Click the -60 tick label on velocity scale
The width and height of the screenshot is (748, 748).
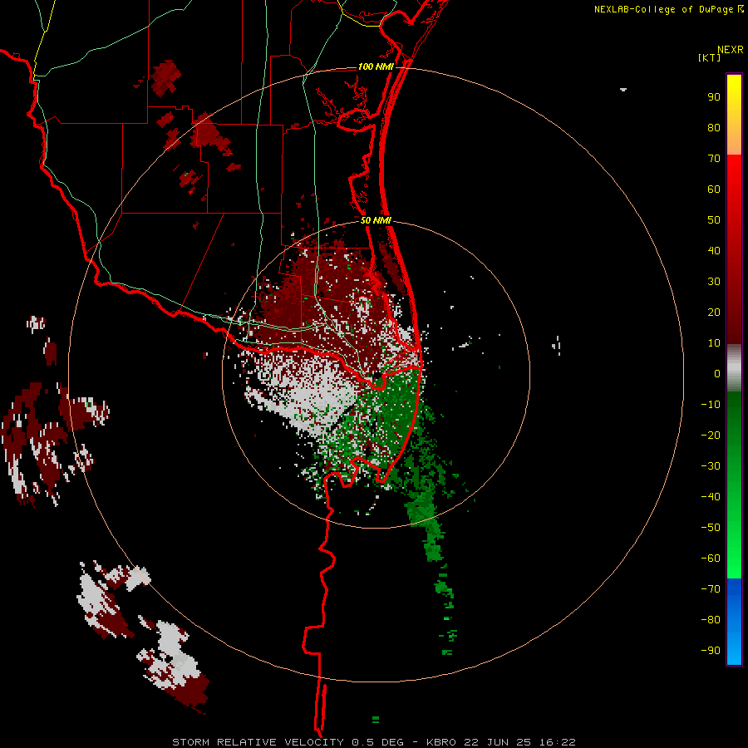[711, 559]
